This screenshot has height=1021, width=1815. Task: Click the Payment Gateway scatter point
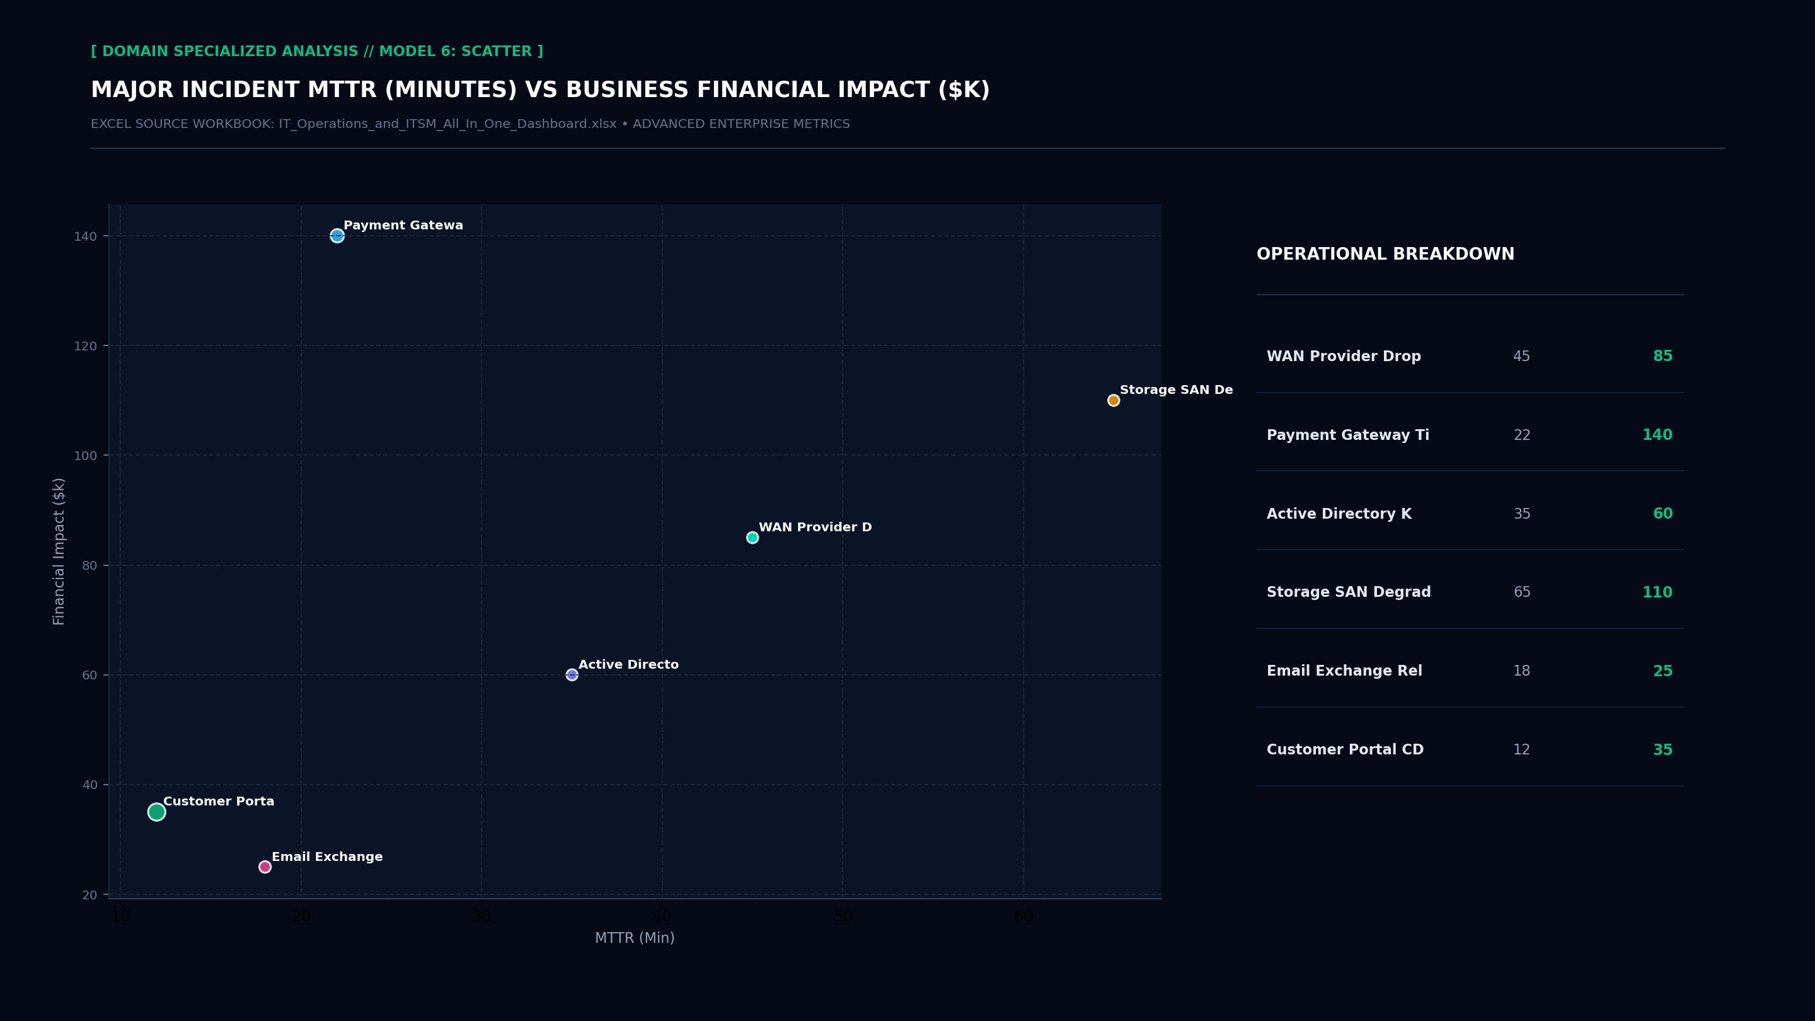[x=337, y=236]
